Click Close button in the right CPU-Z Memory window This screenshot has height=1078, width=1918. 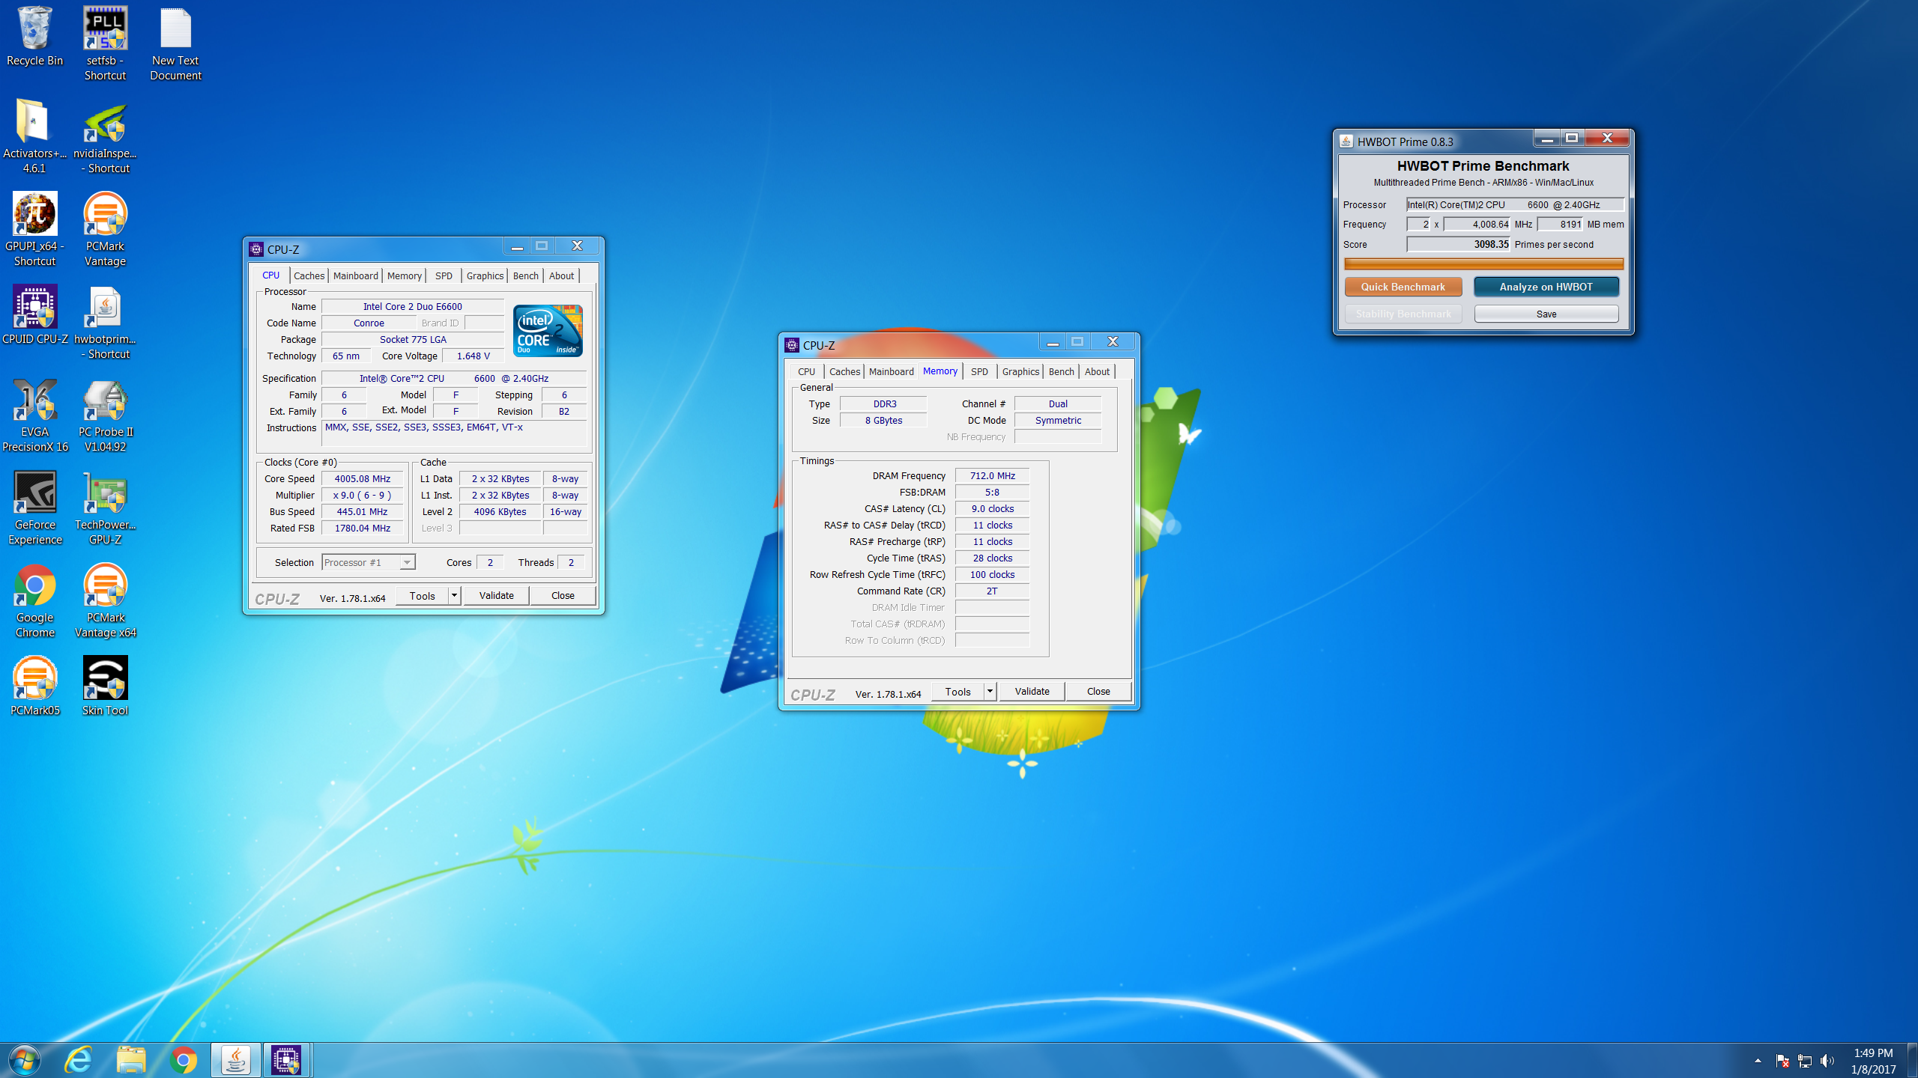1098,691
